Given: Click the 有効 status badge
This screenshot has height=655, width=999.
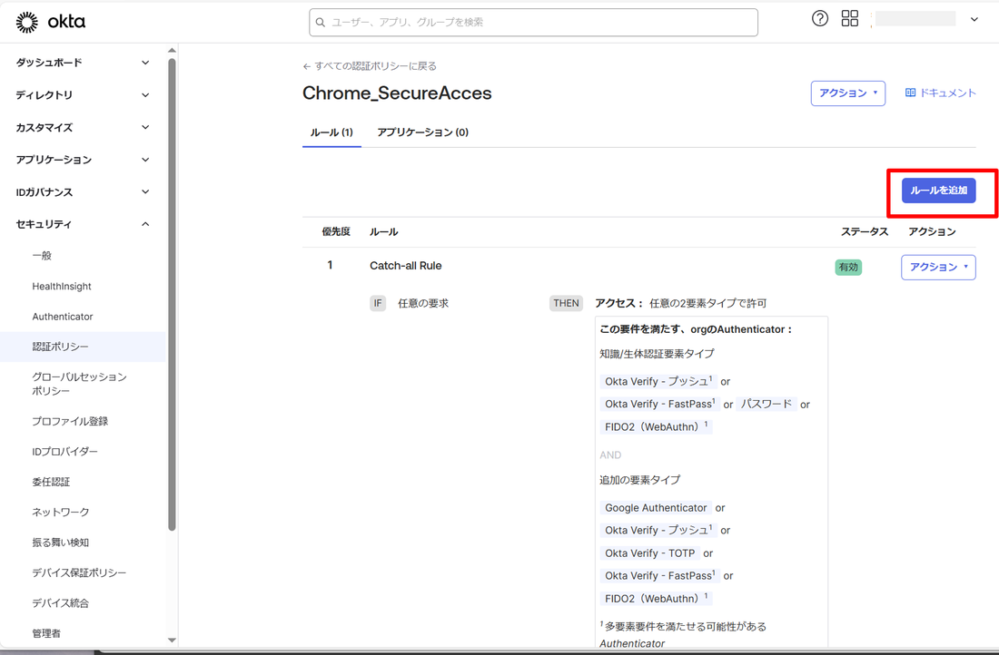Looking at the screenshot, I should pyautogui.click(x=848, y=268).
